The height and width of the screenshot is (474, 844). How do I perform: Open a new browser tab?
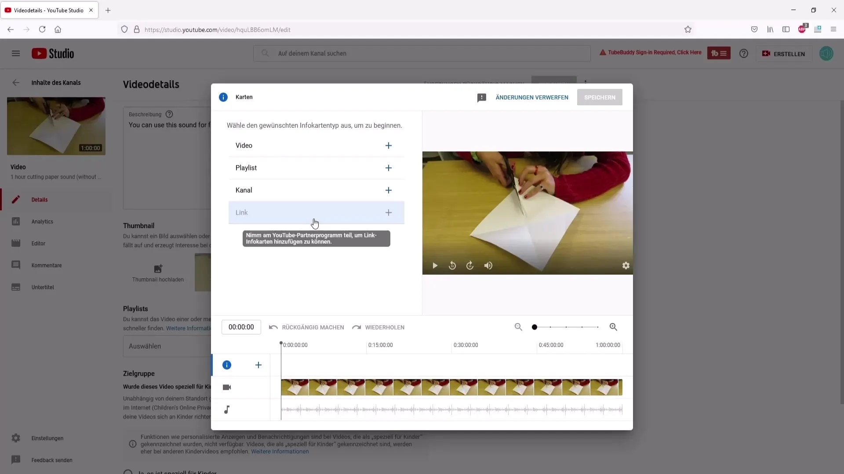tap(108, 10)
